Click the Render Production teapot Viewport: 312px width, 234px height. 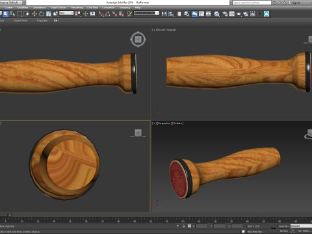pos(239,14)
